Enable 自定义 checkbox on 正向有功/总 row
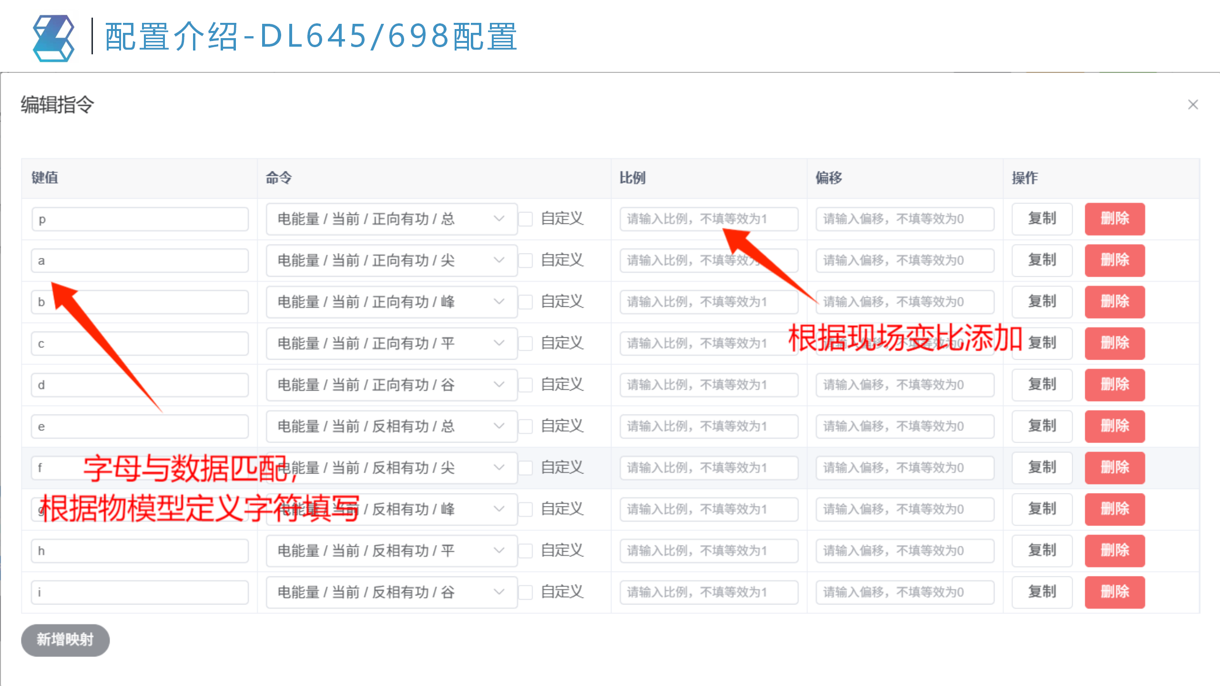 pos(526,219)
